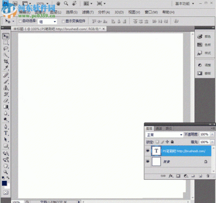The width and height of the screenshot is (216, 203).
Task: Select the Eraser tool
Action: click(x=6, y=100)
